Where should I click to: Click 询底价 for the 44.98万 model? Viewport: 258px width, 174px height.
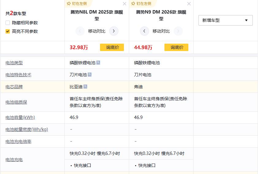tap(176, 47)
